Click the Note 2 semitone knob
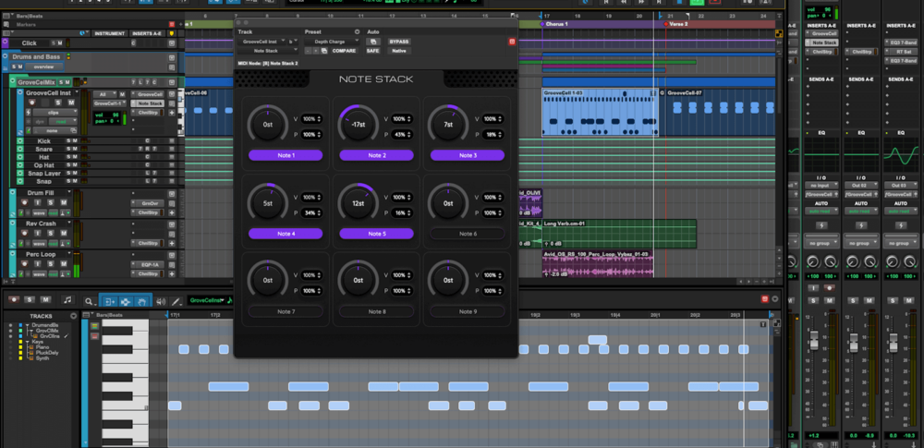 tap(359, 125)
